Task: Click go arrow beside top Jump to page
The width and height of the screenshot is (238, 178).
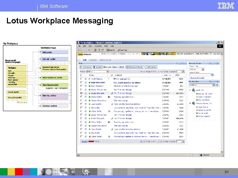Action: [x=183, y=72]
